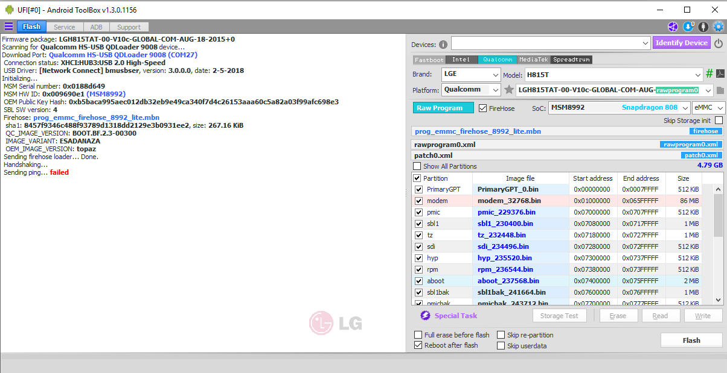Enable Full erase before flash

point(418,335)
